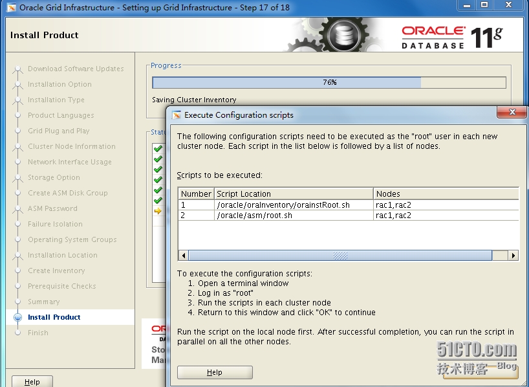Select Network Interface Usage step

pyautogui.click(x=69, y=162)
